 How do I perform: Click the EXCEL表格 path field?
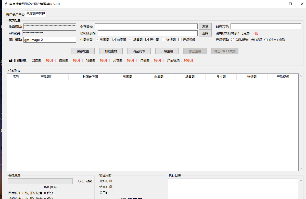148,33
